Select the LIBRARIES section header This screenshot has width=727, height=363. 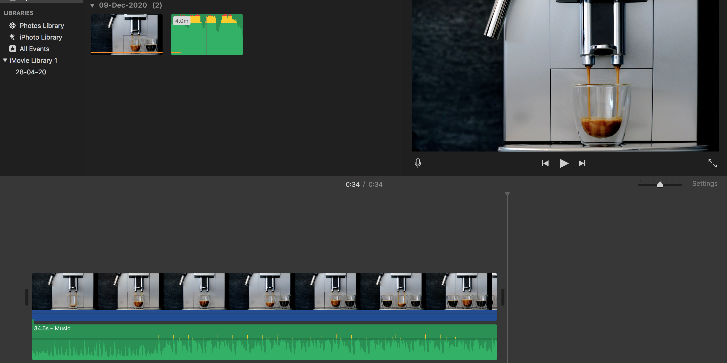click(x=19, y=13)
